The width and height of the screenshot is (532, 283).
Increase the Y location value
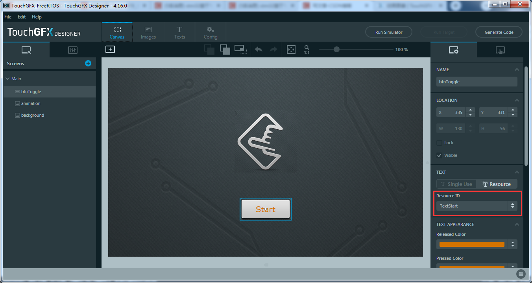[x=512, y=110]
